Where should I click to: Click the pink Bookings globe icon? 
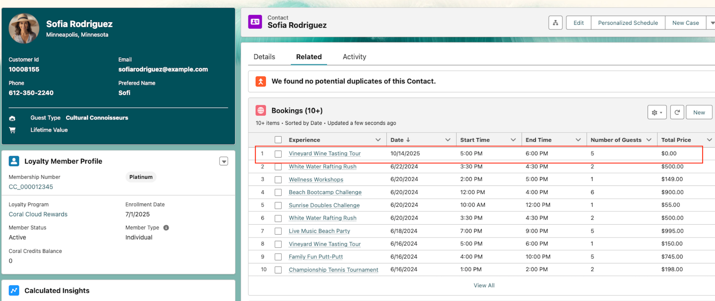click(261, 111)
